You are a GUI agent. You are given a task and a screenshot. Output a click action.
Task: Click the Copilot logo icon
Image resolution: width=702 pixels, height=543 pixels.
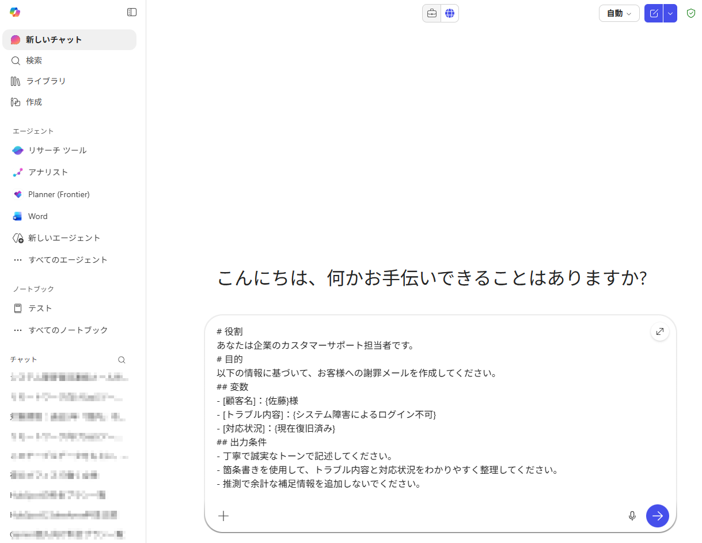15,12
